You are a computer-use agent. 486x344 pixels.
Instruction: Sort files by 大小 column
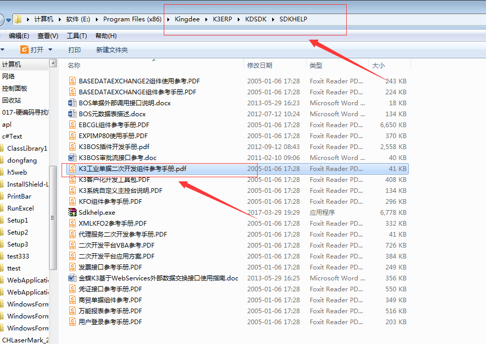pyautogui.click(x=378, y=65)
